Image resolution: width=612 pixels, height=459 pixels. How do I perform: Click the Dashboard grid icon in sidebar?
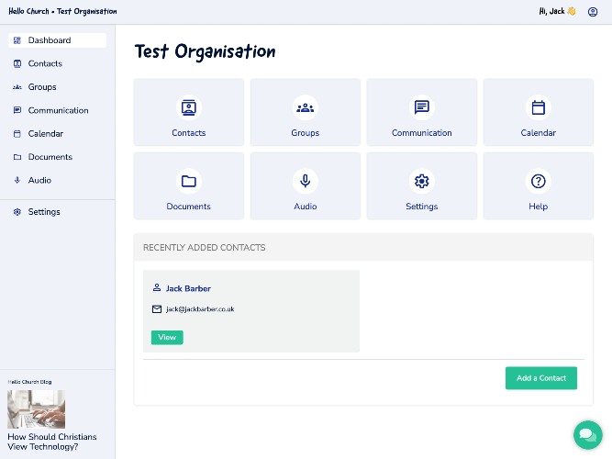click(x=17, y=40)
